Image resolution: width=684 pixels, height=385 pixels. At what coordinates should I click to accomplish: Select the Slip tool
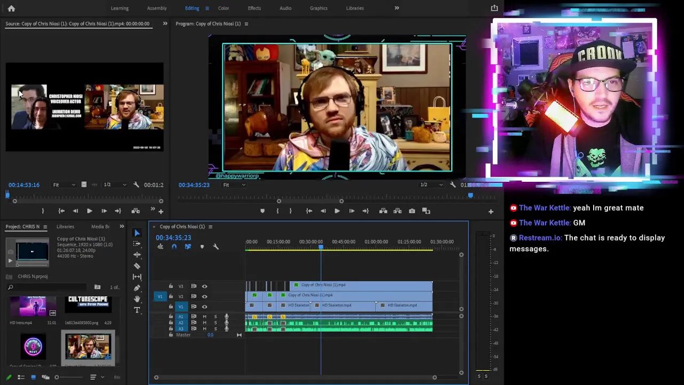coord(137,277)
